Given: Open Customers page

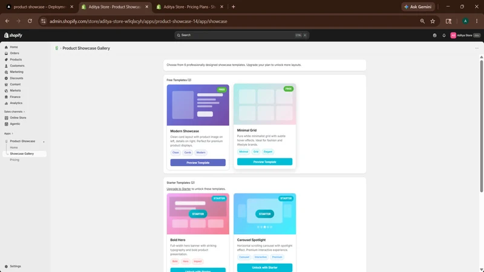Looking at the screenshot, I should pyautogui.click(x=17, y=66).
